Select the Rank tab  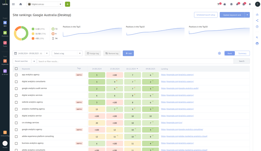[x=230, y=53]
